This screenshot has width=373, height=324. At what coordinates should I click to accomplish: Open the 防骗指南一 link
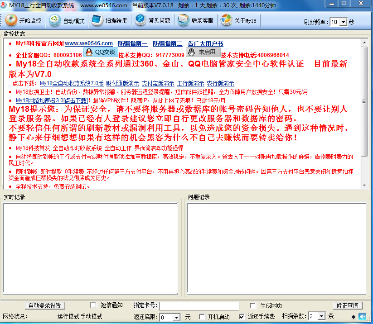(133, 44)
